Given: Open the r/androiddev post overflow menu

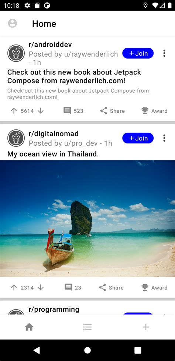Looking at the screenshot, I should (x=164, y=53).
